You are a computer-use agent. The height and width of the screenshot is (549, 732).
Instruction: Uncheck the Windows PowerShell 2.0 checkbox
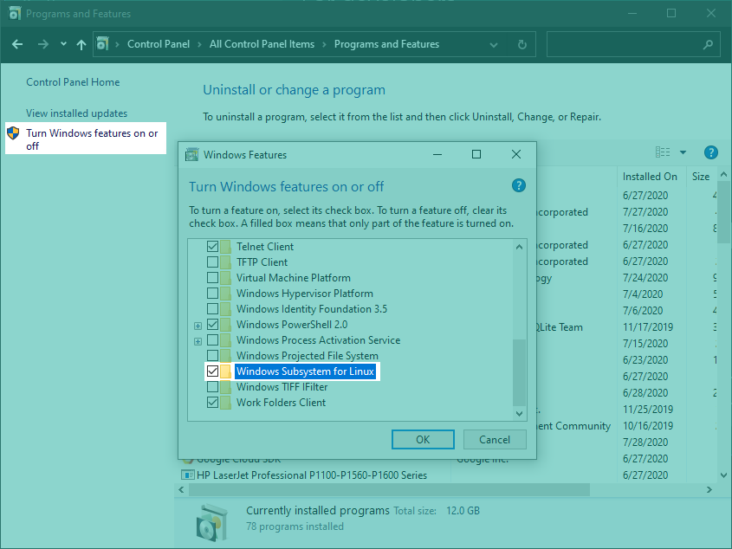coord(212,324)
